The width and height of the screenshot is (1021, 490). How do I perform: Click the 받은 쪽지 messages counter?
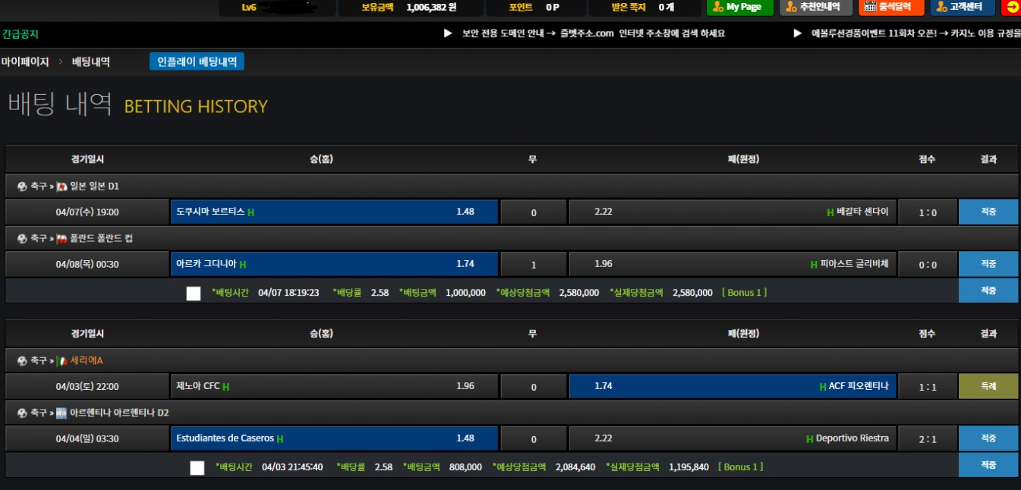[x=642, y=7]
